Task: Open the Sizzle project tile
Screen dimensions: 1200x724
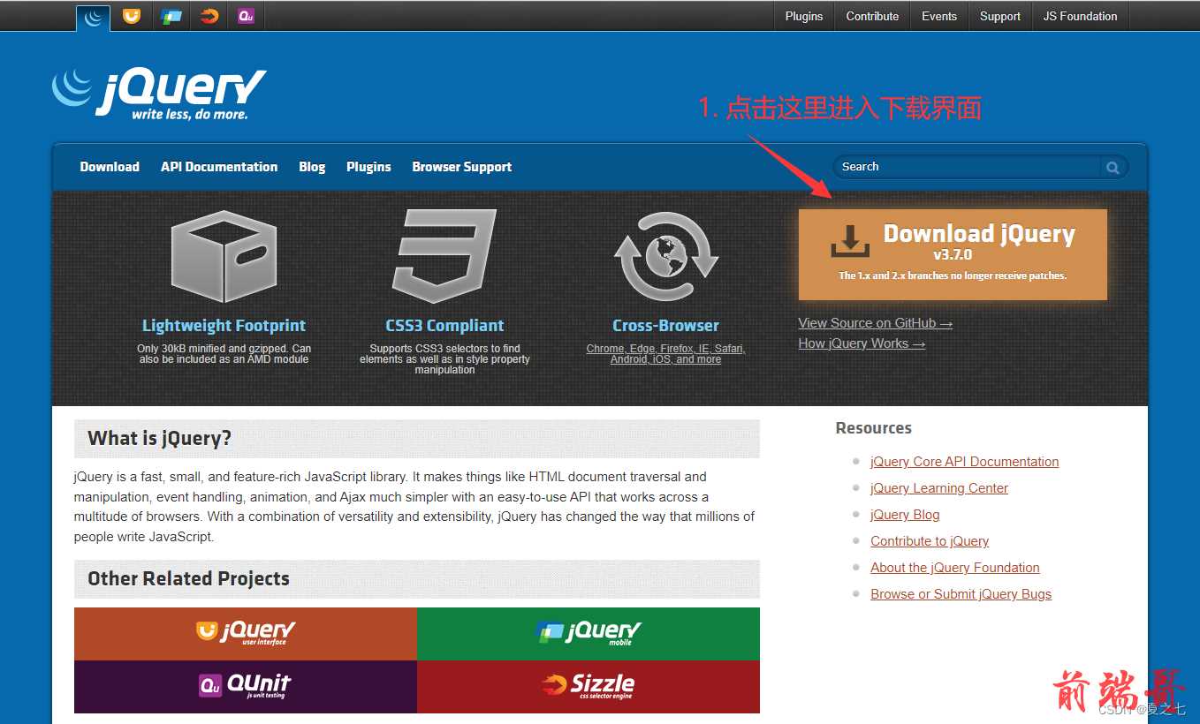Action: click(589, 687)
